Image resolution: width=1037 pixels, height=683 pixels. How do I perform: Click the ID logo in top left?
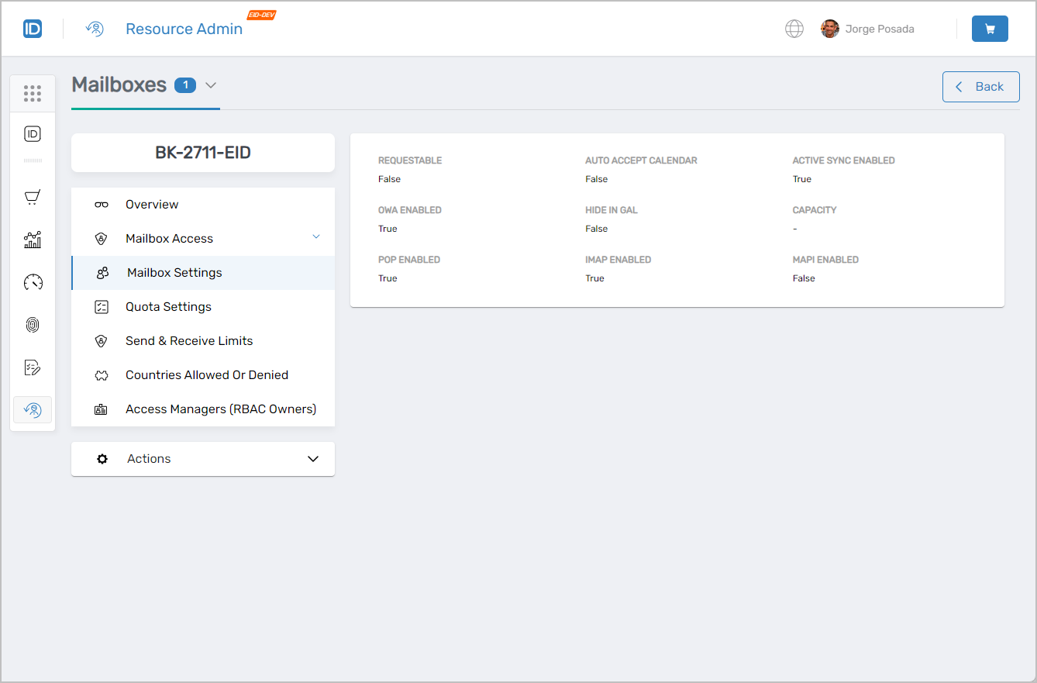(33, 29)
